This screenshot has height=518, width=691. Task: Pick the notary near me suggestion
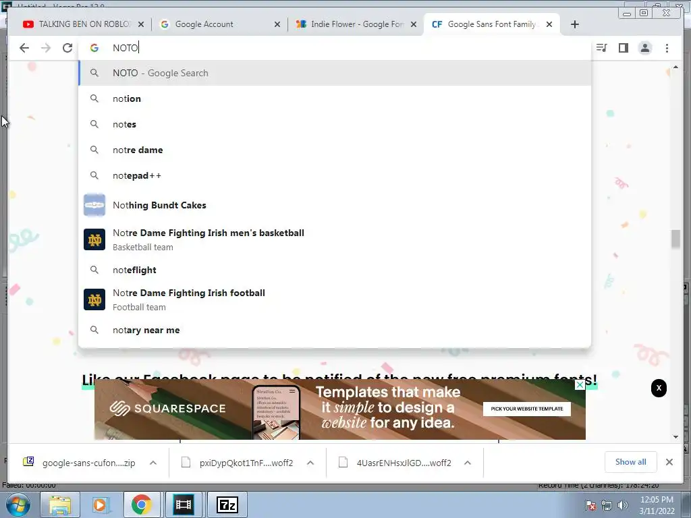click(x=335, y=330)
